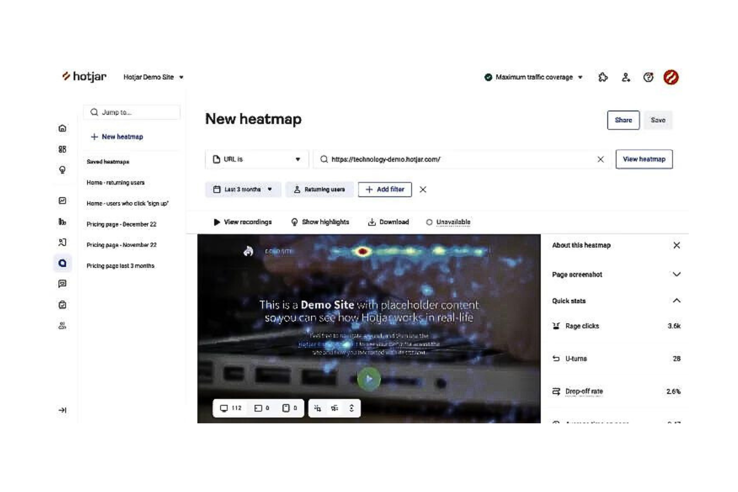Click the Add filter button
The height and width of the screenshot is (492, 738).
pos(385,189)
